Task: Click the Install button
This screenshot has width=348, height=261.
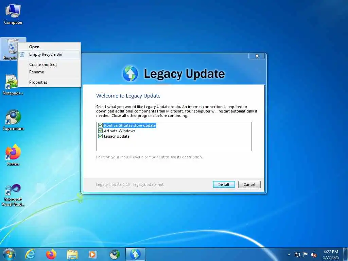Action: point(224,185)
